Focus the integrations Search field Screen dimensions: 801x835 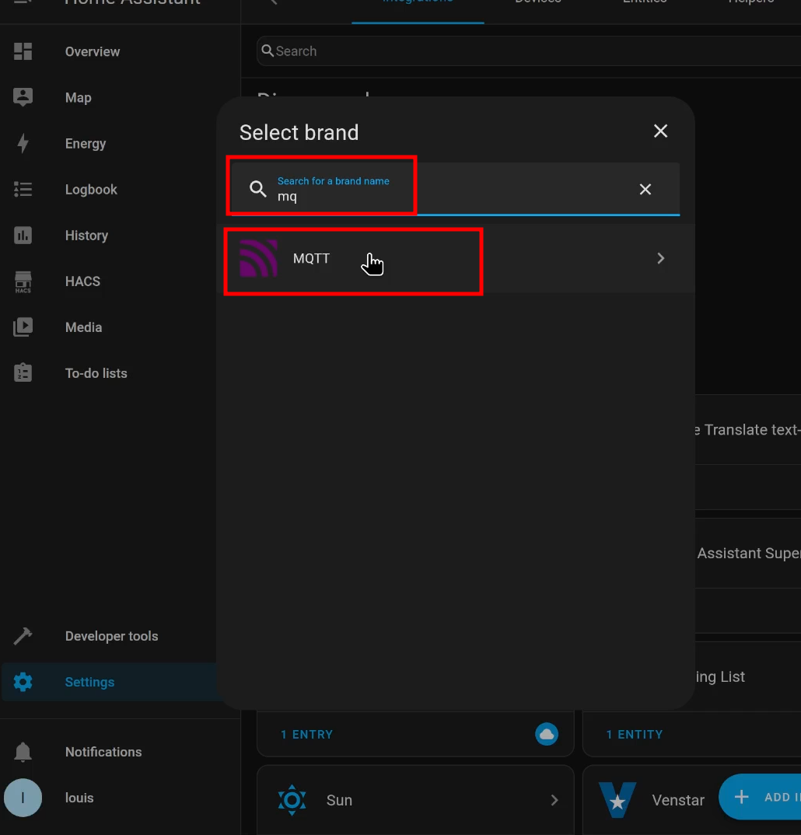click(x=529, y=51)
